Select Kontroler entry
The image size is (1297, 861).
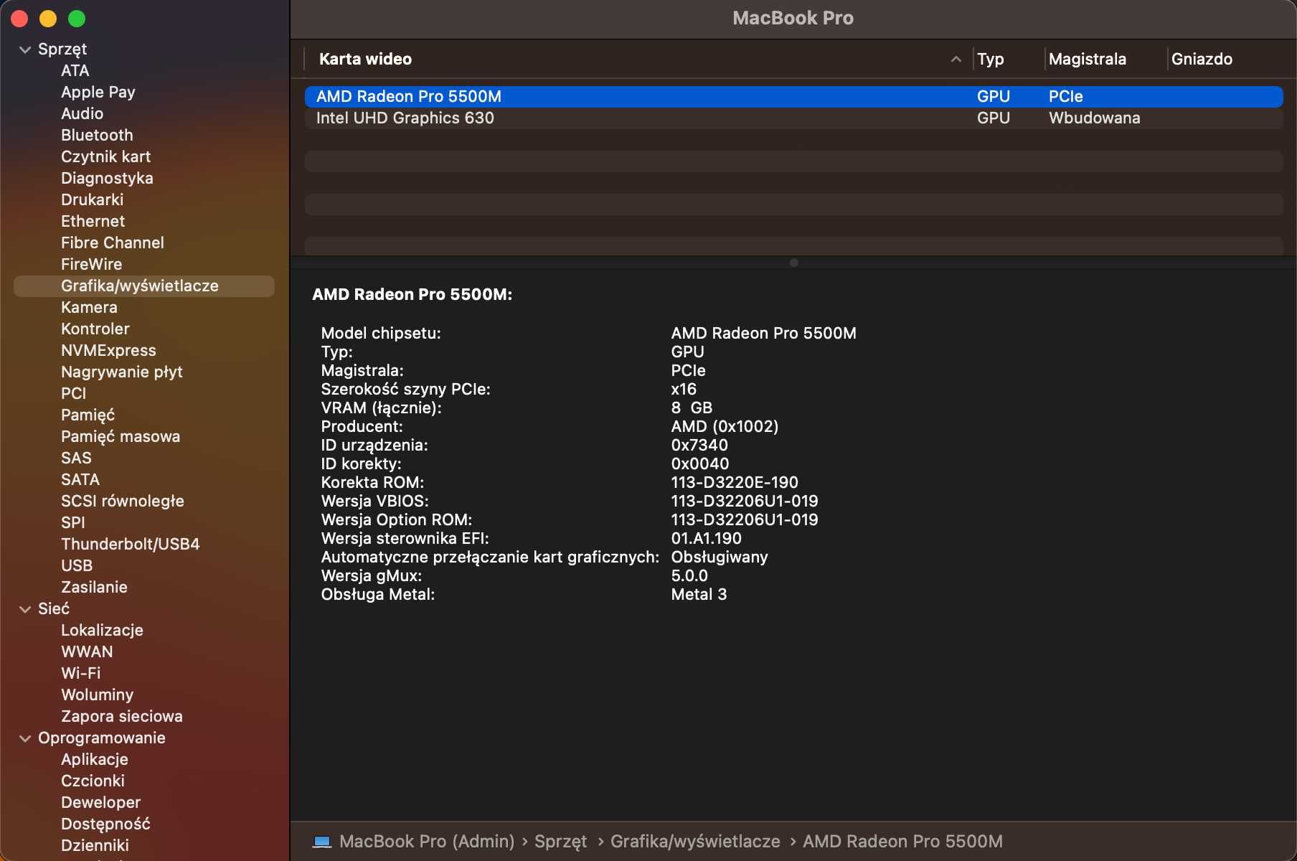(95, 329)
